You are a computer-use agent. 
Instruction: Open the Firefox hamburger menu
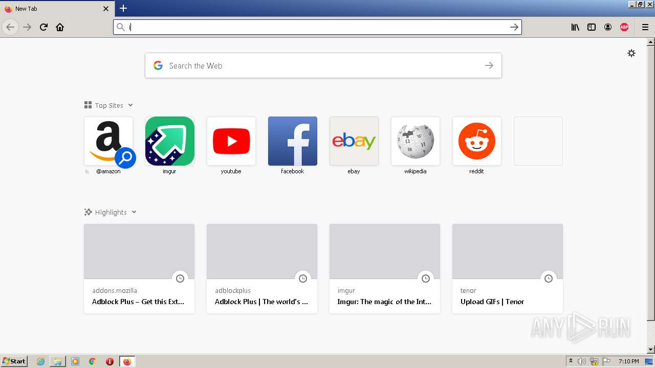point(645,27)
